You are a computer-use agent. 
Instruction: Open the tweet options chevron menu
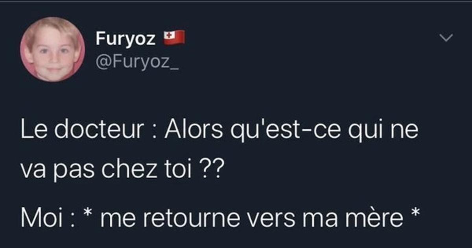point(446,38)
